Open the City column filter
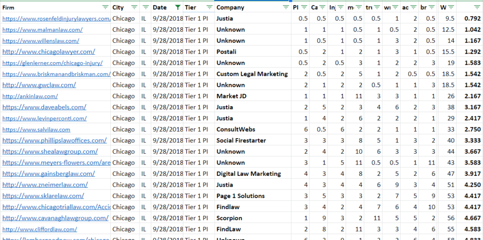Image resolution: width=483 pixels, height=240 pixels. [134, 8]
